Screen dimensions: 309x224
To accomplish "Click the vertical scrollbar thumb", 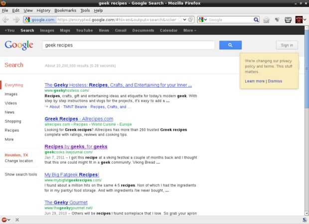I will point(307,69).
